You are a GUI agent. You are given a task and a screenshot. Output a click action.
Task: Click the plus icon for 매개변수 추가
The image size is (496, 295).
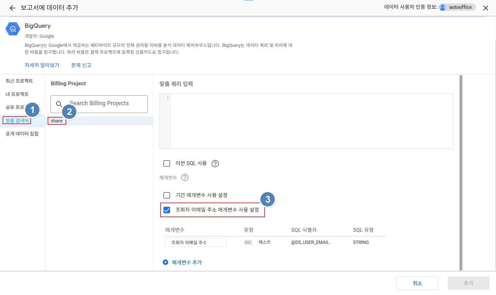pyautogui.click(x=165, y=262)
